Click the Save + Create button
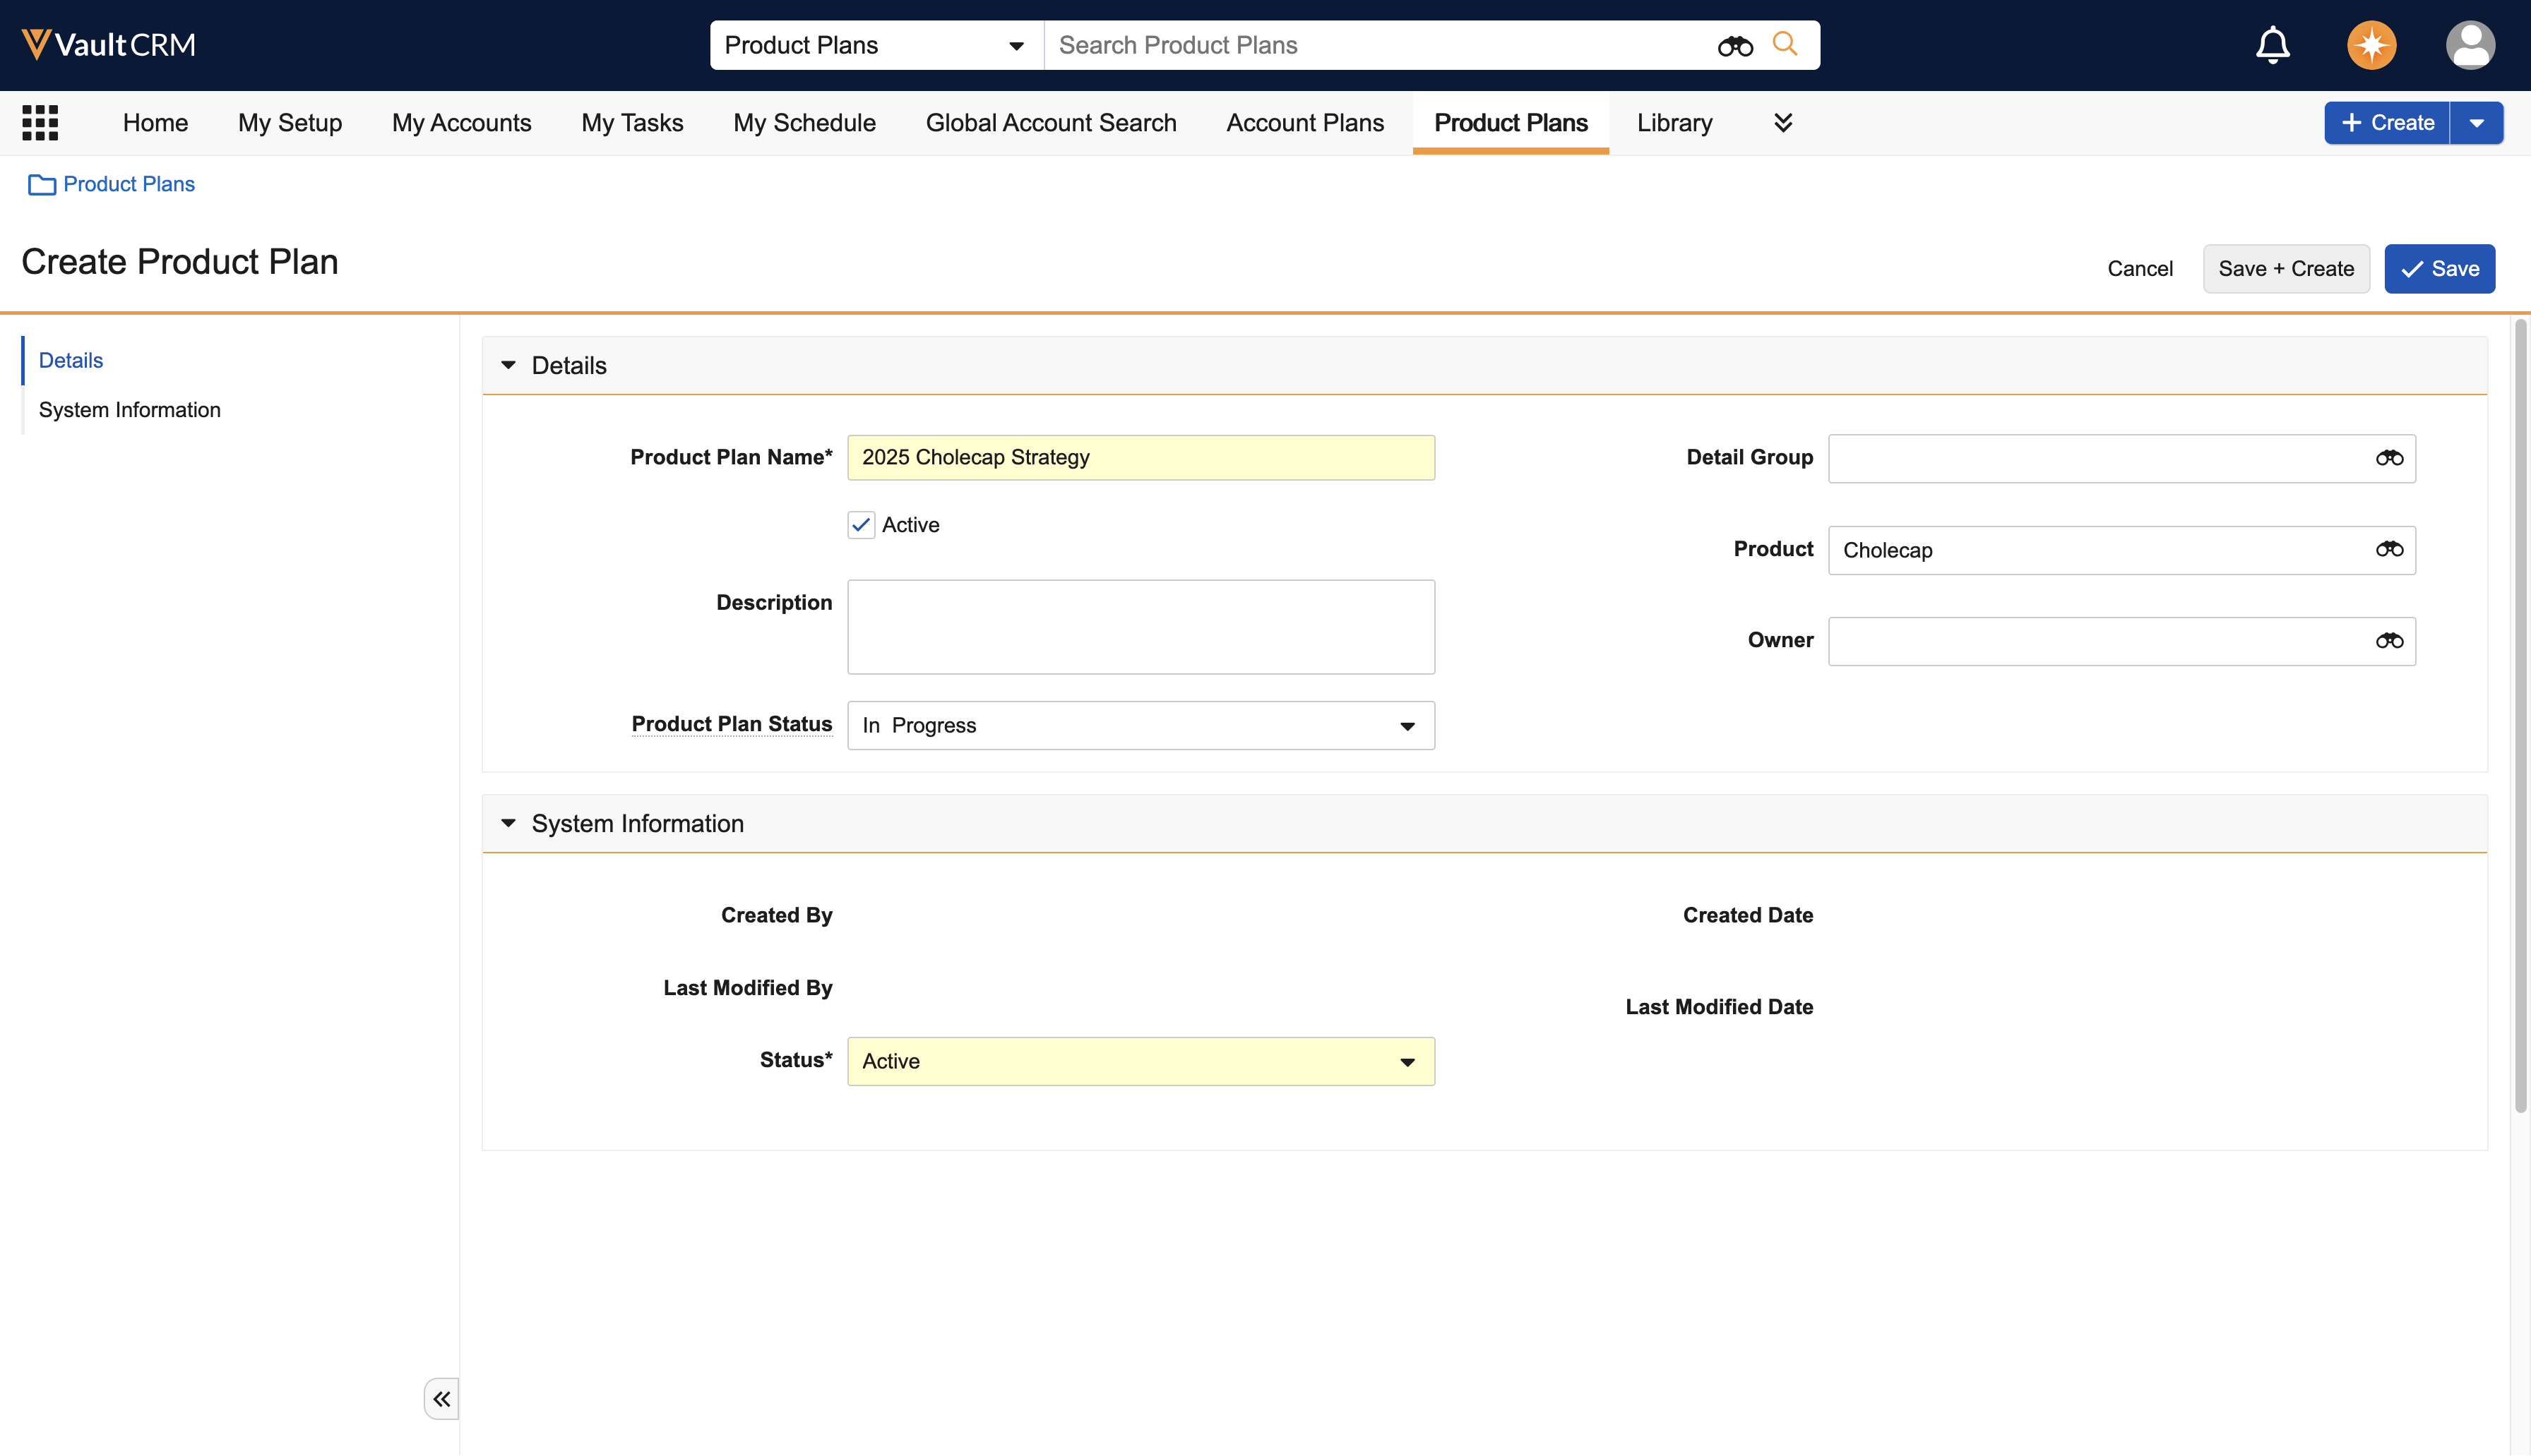Image resolution: width=2531 pixels, height=1456 pixels. tap(2285, 269)
